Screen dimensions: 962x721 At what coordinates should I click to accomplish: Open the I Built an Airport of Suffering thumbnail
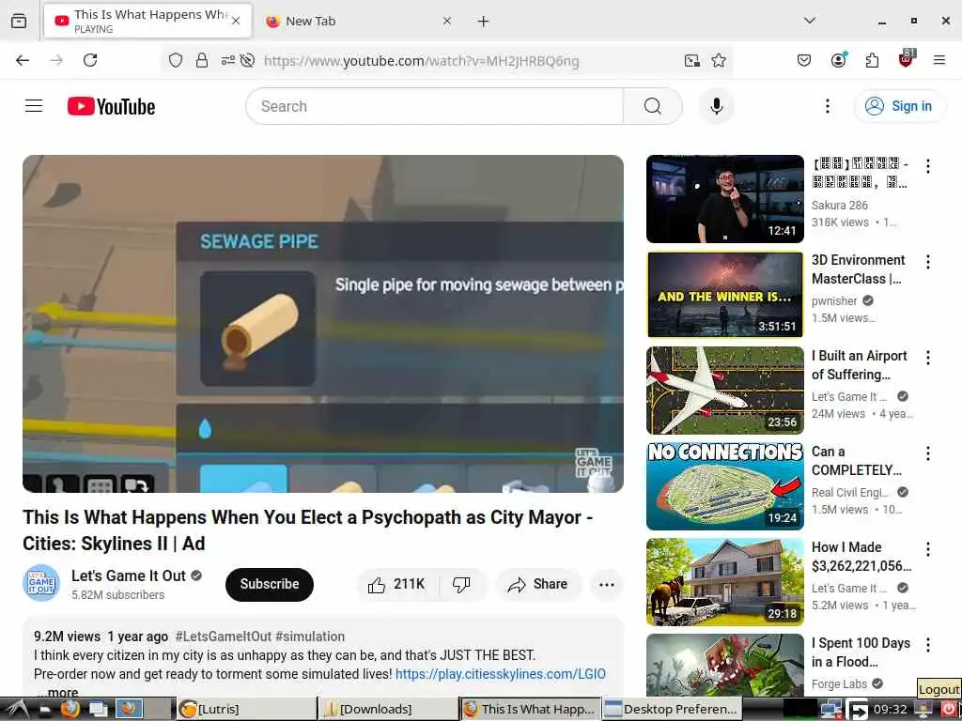pos(724,390)
